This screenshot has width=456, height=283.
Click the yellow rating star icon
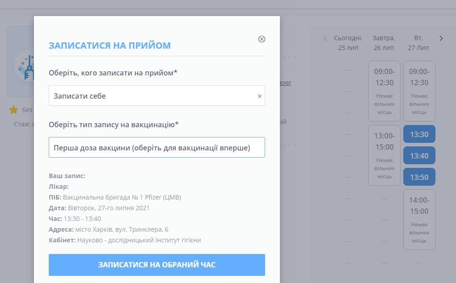13,110
